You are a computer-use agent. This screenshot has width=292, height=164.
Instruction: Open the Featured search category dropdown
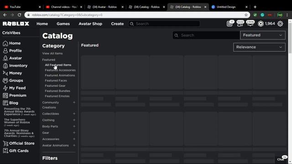pyautogui.click(x=263, y=35)
